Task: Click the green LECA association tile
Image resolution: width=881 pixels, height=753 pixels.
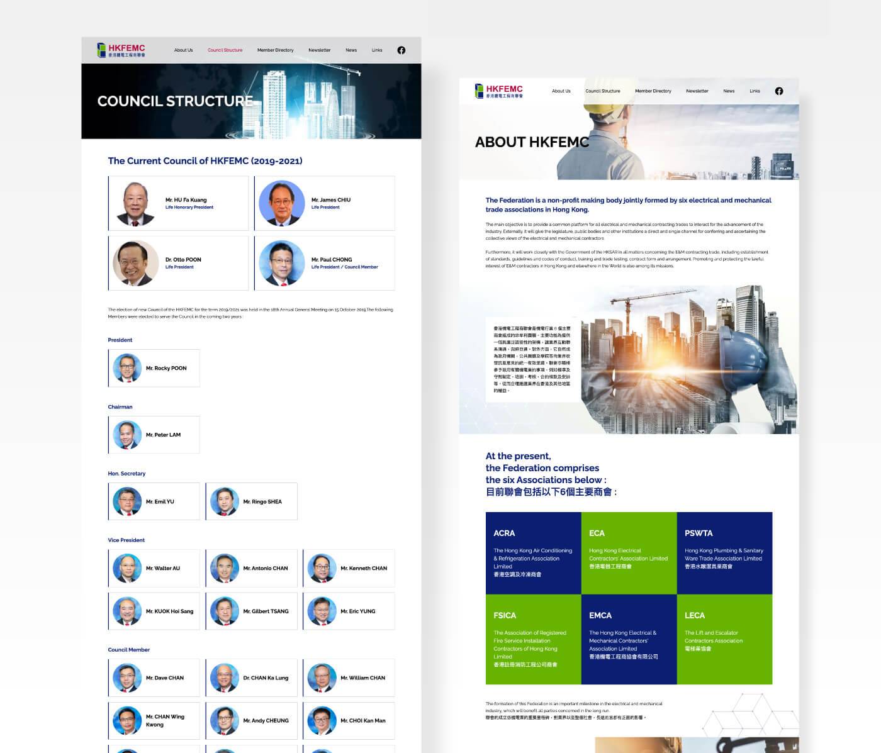Action: pos(724,639)
